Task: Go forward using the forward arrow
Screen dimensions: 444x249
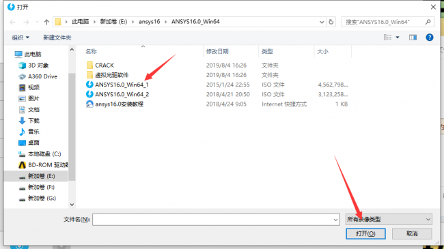Action: (26, 22)
